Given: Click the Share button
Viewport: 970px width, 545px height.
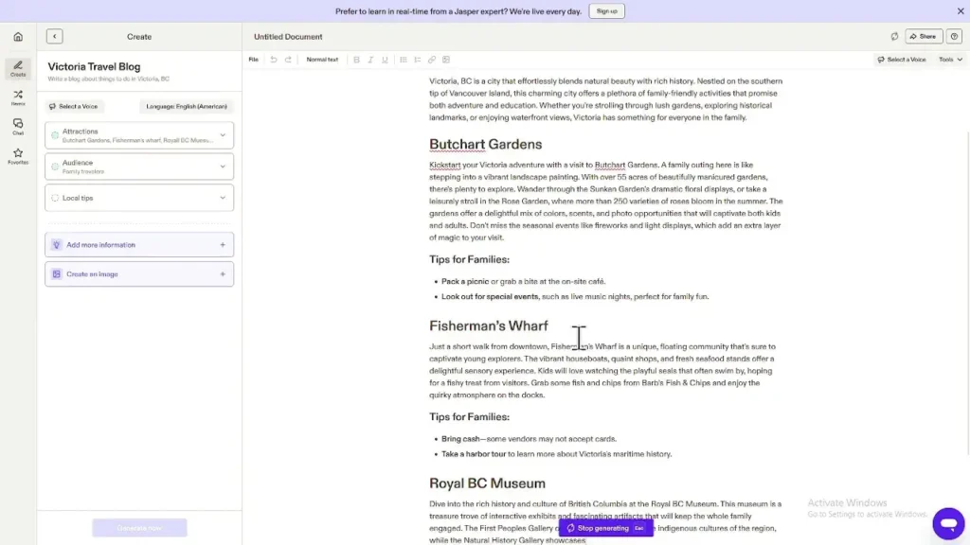Looking at the screenshot, I should coord(923,36).
